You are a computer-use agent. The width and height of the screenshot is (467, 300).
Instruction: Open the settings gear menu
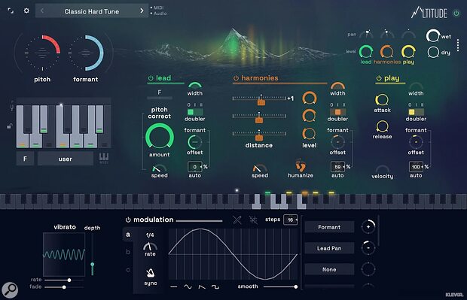click(26, 11)
